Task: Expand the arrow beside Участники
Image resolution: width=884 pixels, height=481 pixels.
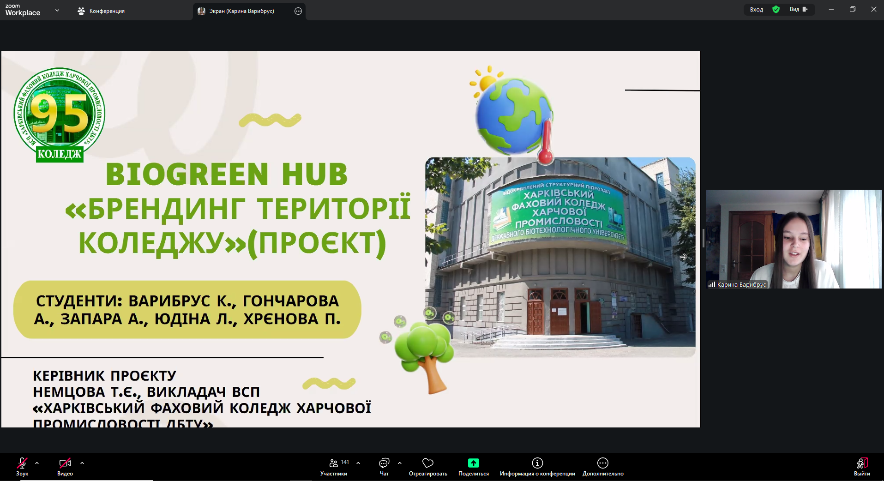Action: [x=358, y=463]
